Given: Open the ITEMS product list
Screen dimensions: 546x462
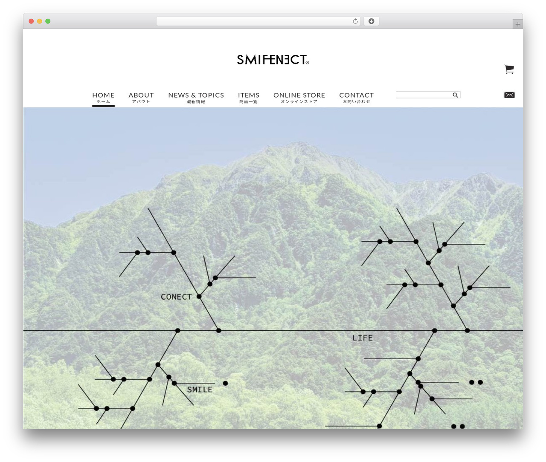Looking at the screenshot, I should point(249,98).
